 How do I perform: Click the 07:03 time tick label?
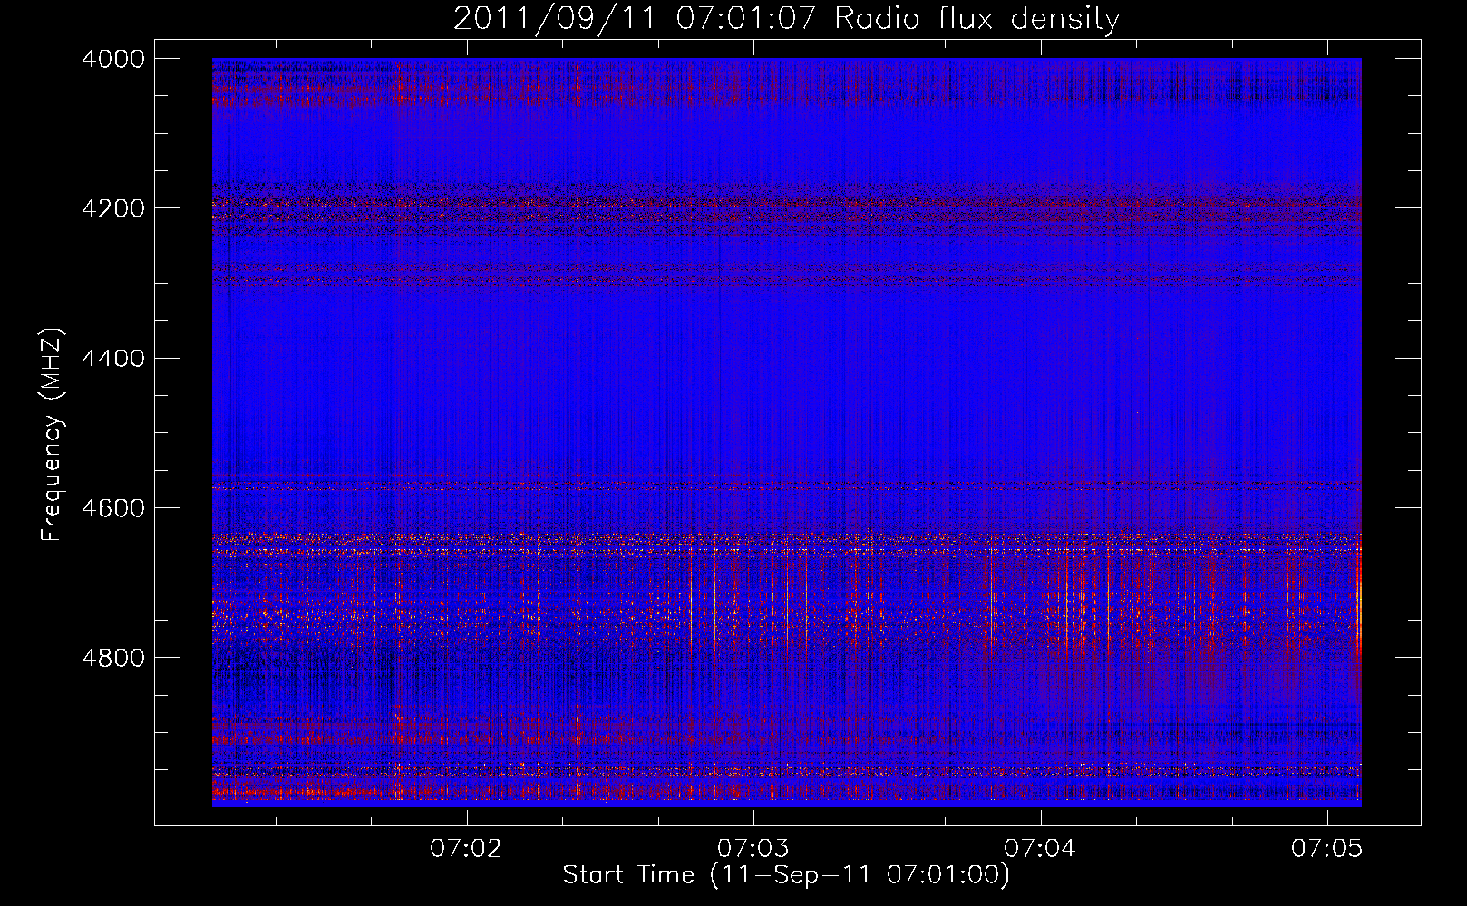click(753, 849)
